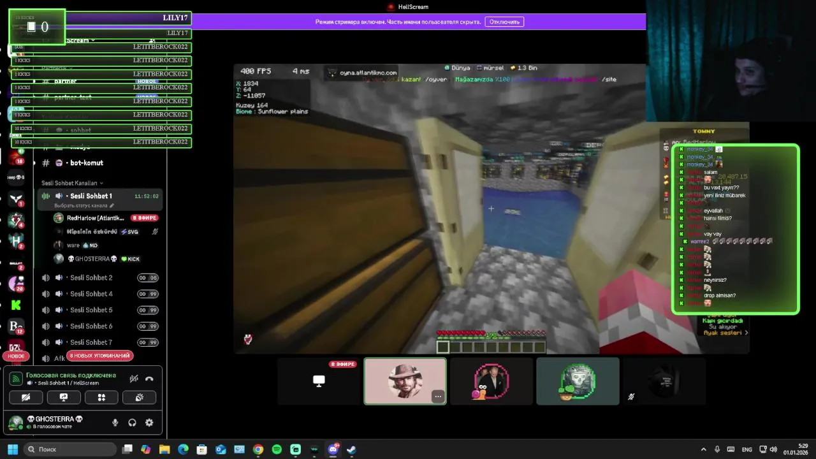
Task: Join the Sesli Sohbet 4 voice channel
Action: 100,294
